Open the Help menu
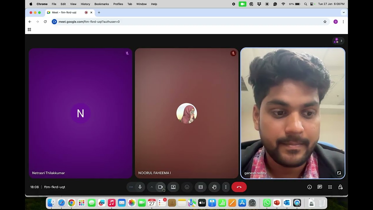This screenshot has width=373, height=210. point(154,4)
